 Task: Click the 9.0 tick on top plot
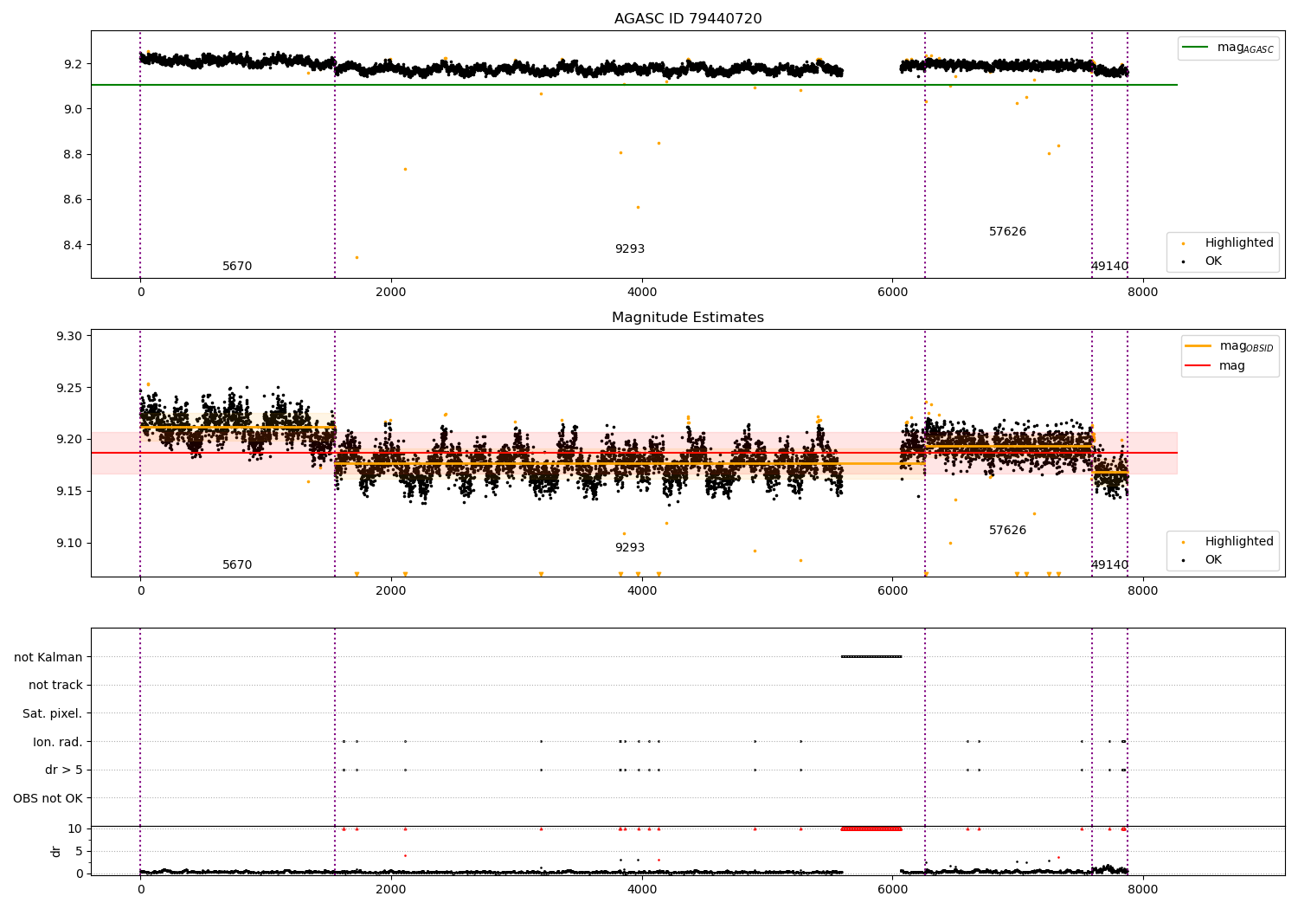coord(73,109)
